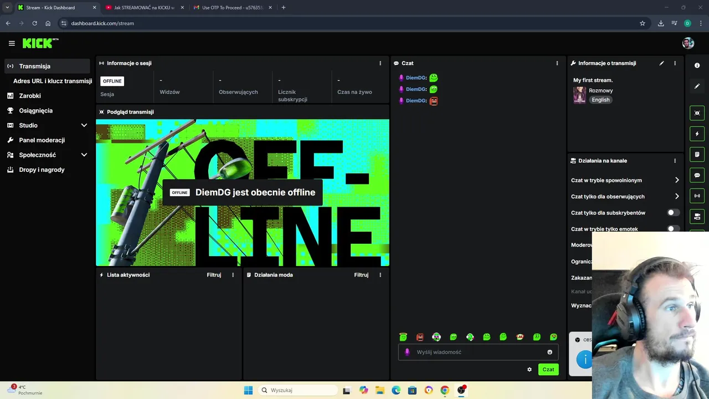709x399 pixels.
Task: Open the user profile avatar menu
Action: 688,43
